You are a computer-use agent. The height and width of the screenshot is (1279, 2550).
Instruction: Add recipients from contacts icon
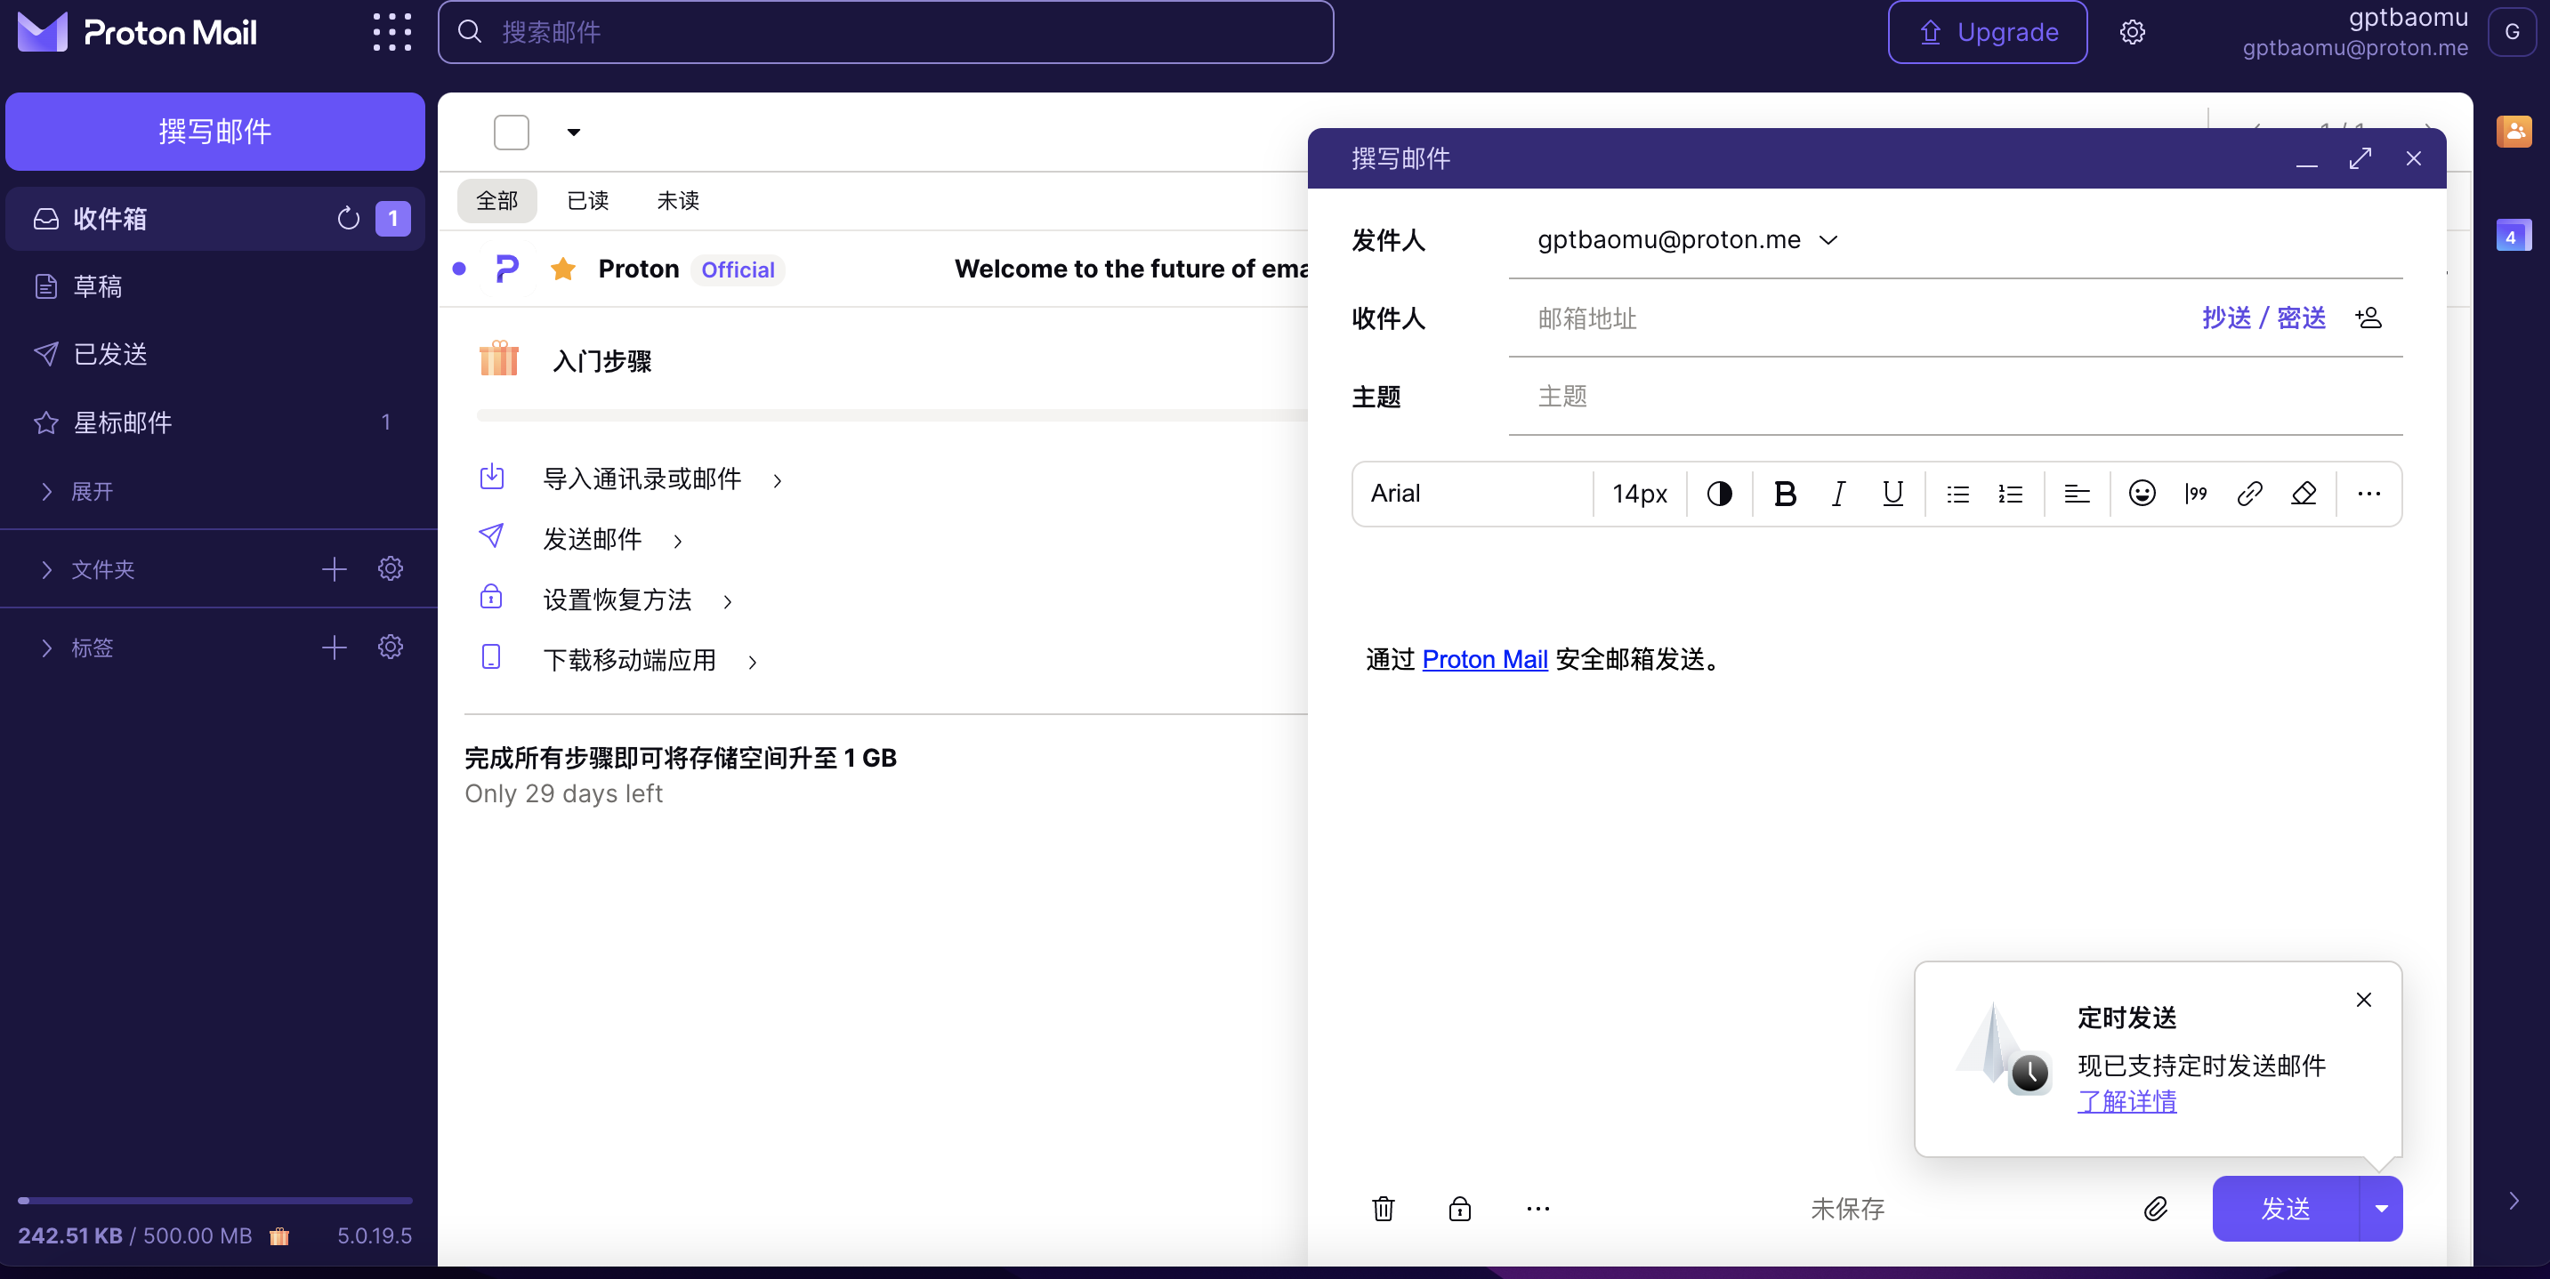[2368, 318]
